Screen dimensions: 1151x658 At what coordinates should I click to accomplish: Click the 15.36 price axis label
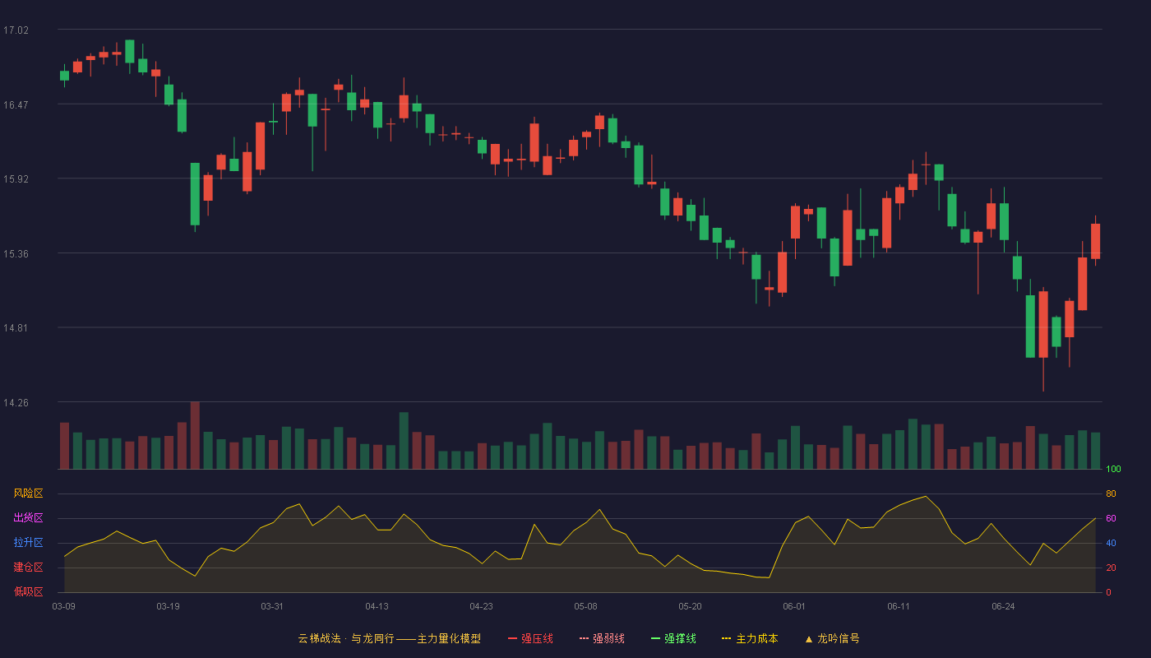click(16, 254)
